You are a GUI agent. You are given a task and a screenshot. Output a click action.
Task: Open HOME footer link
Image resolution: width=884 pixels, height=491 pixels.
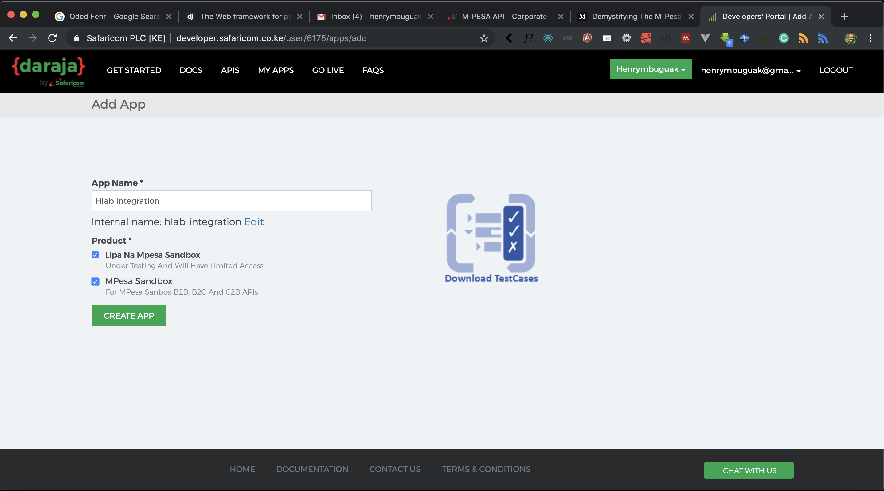click(242, 469)
